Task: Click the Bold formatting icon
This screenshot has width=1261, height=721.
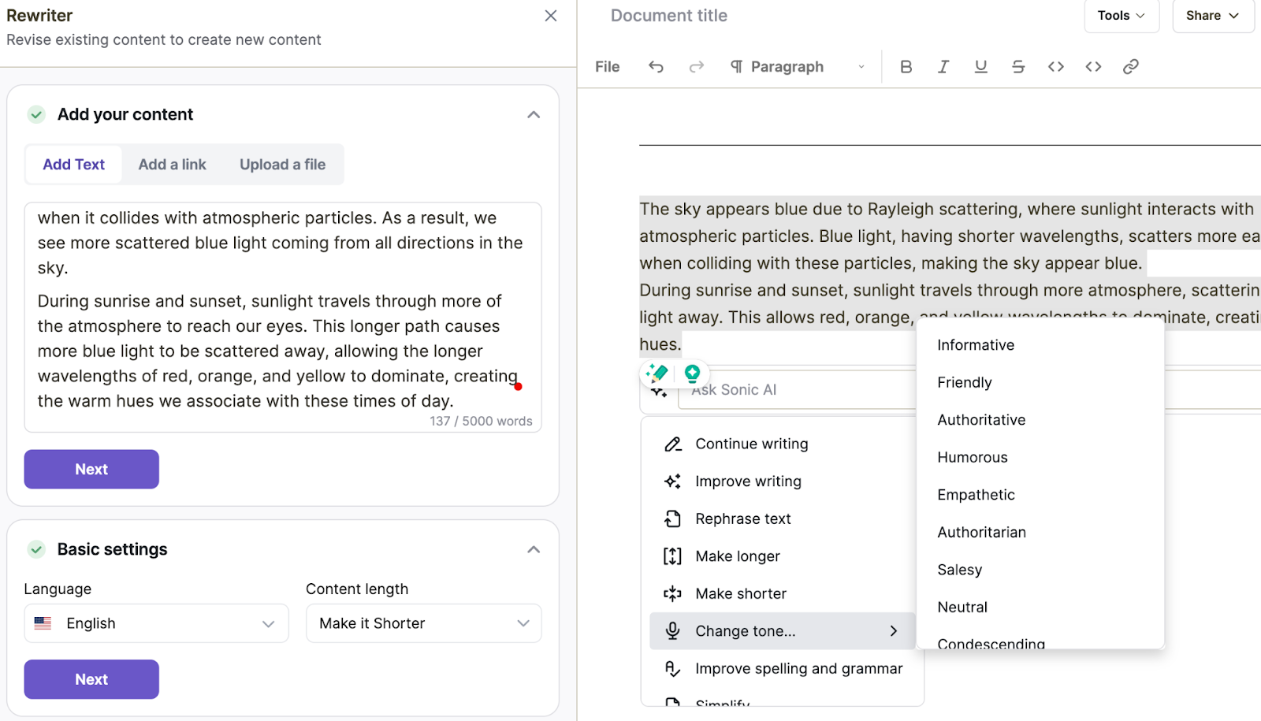Action: point(906,67)
